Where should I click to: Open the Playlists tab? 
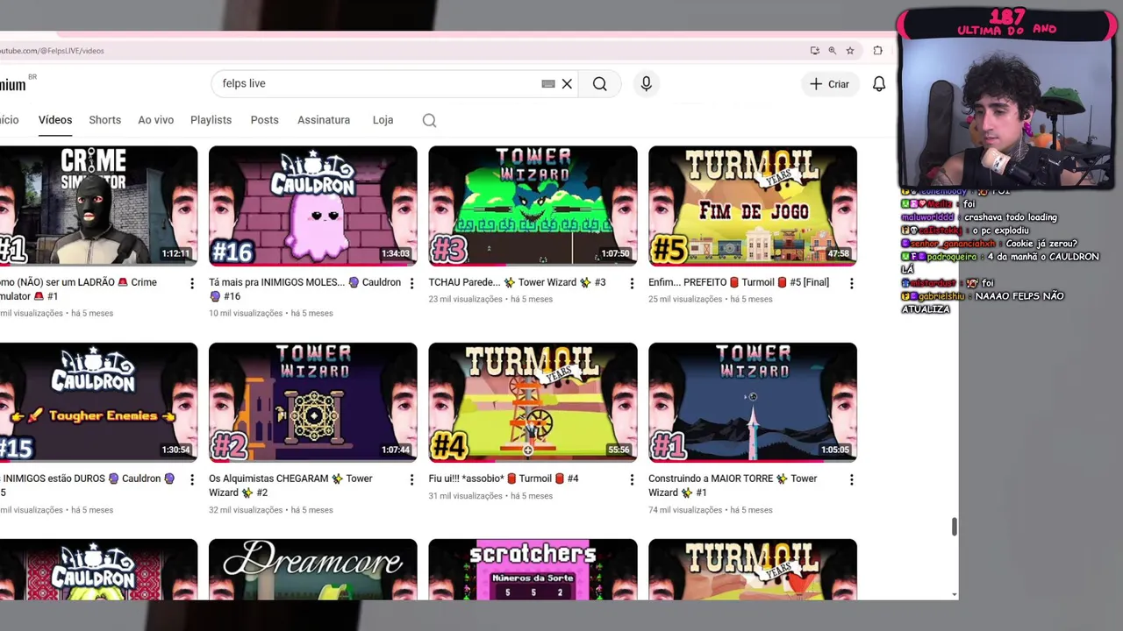(211, 120)
